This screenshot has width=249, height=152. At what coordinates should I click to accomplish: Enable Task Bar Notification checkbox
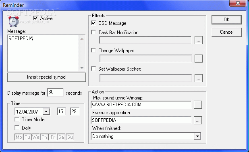pyautogui.click(x=94, y=32)
